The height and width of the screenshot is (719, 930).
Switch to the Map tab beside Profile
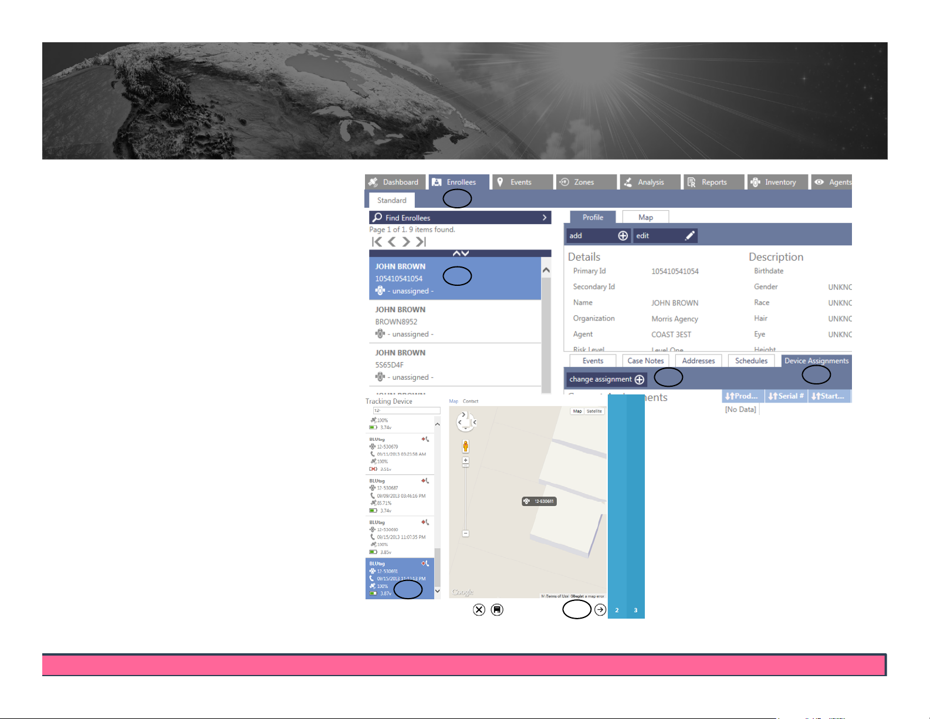point(645,217)
